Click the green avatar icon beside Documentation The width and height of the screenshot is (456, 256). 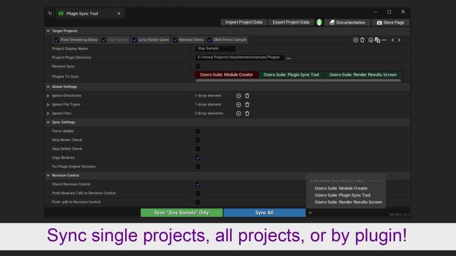coord(319,22)
